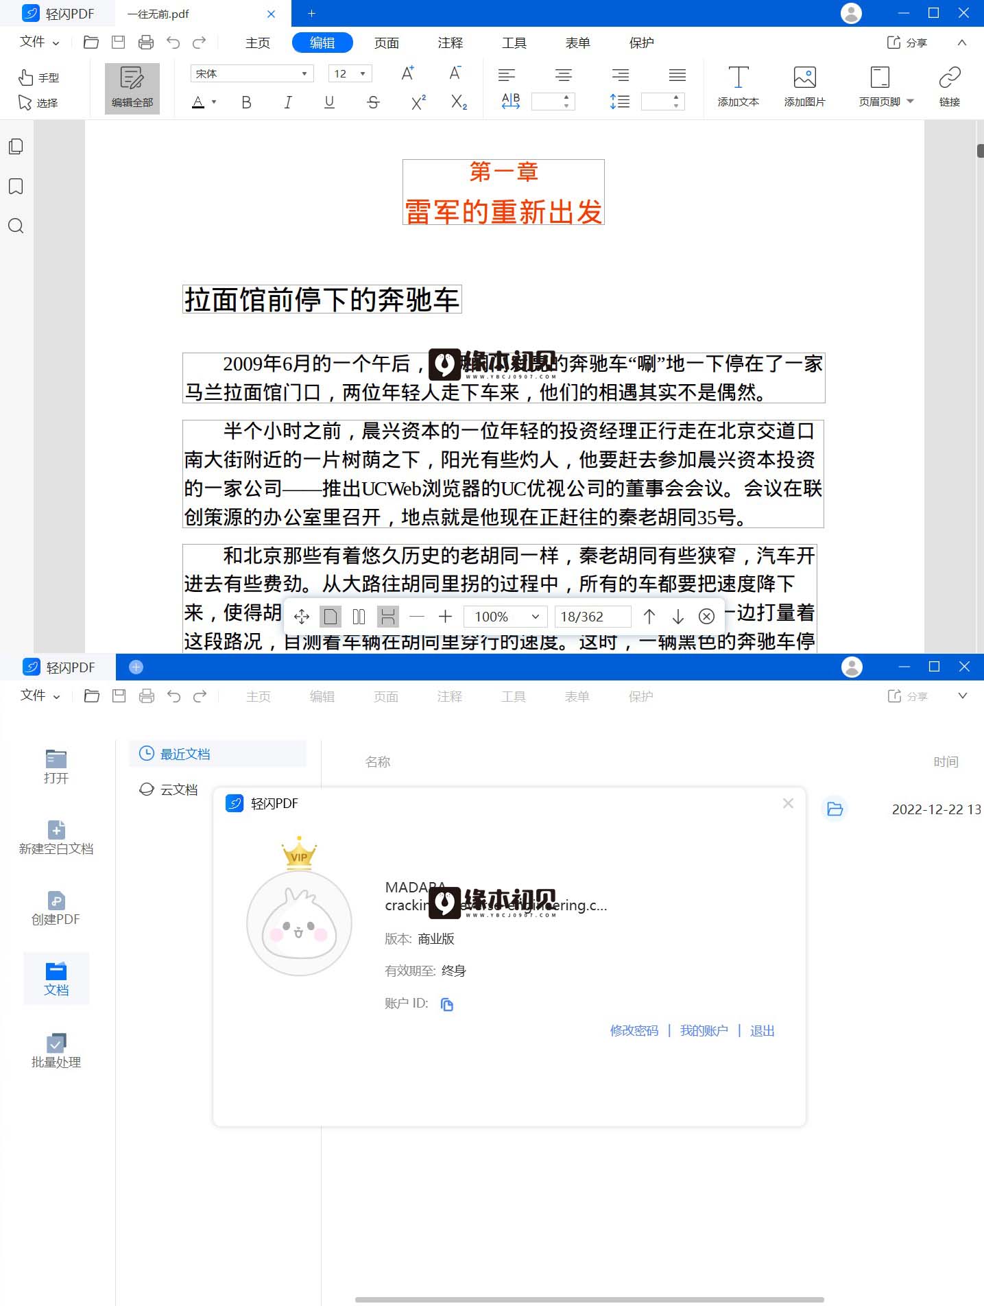This screenshot has width=984, height=1306.
Task: Increase font size with the A+ icon
Action: pos(407,73)
